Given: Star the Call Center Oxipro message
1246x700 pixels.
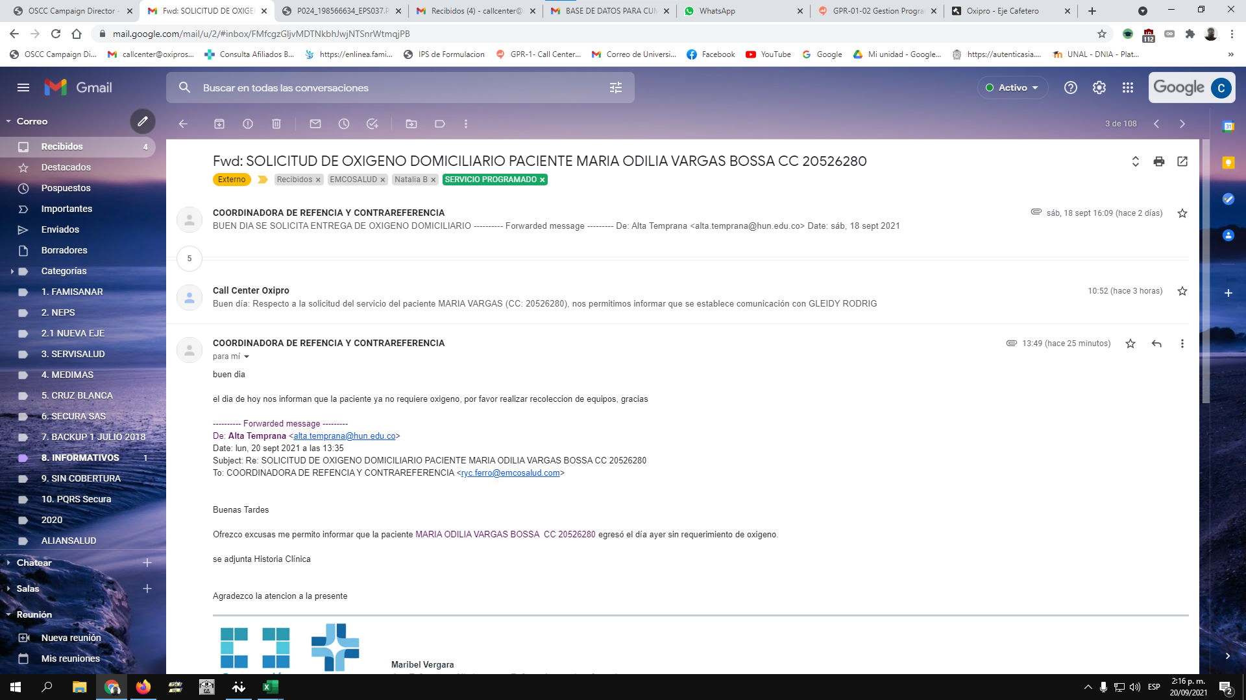Looking at the screenshot, I should pos(1182,291).
